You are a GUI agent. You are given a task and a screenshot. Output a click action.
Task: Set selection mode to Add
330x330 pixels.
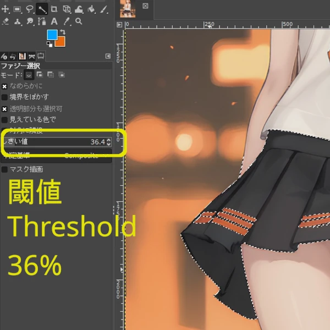pyautogui.click(x=40, y=74)
